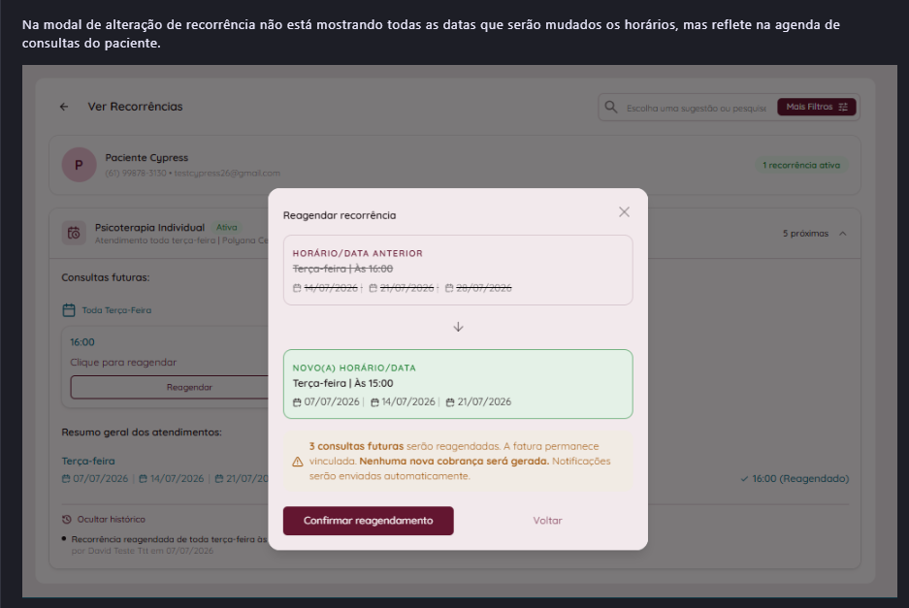The image size is (909, 608).
Task: Click the recurrence calendar-clock icon
Action: pyautogui.click(x=74, y=233)
